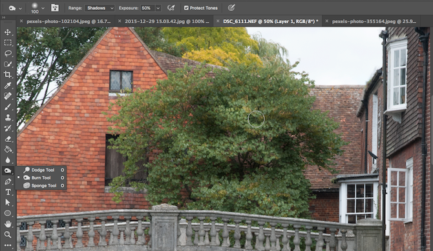Click the Exposure 50% input field
433x251 pixels.
[x=147, y=8]
